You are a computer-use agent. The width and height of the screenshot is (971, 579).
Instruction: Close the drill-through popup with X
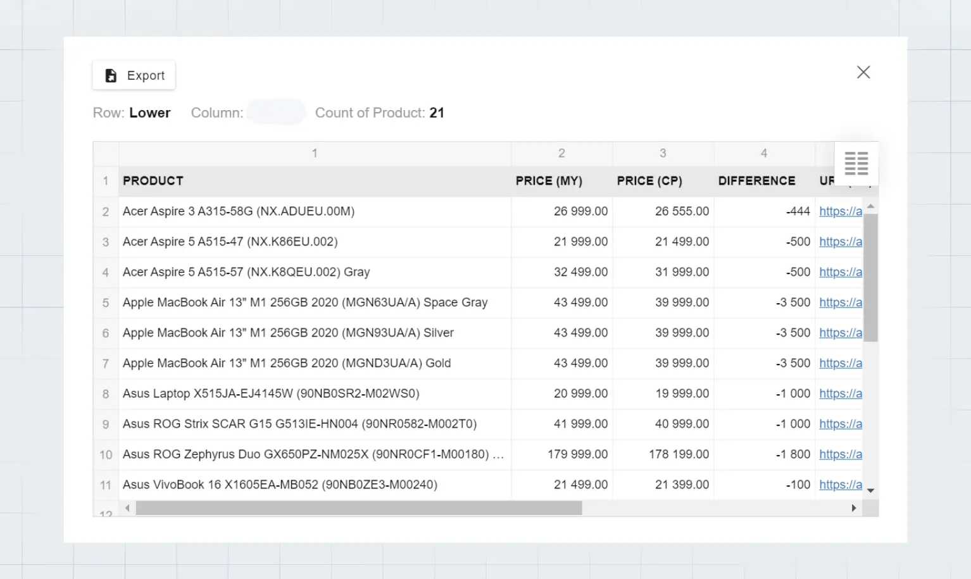tap(863, 72)
